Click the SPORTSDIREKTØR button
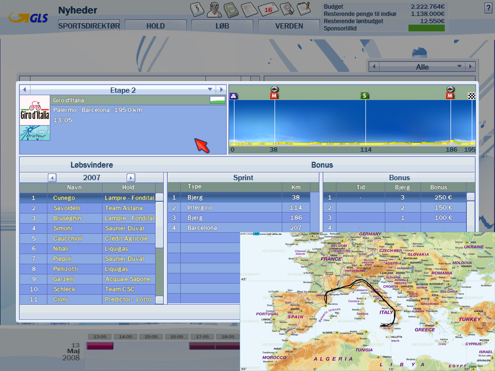The width and height of the screenshot is (495, 371). coord(88,26)
